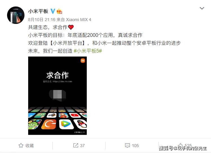Image resolution: width=211 pixels, height=153 pixels.
Task: Click the 105 comments count
Action: [x=135, y=145]
